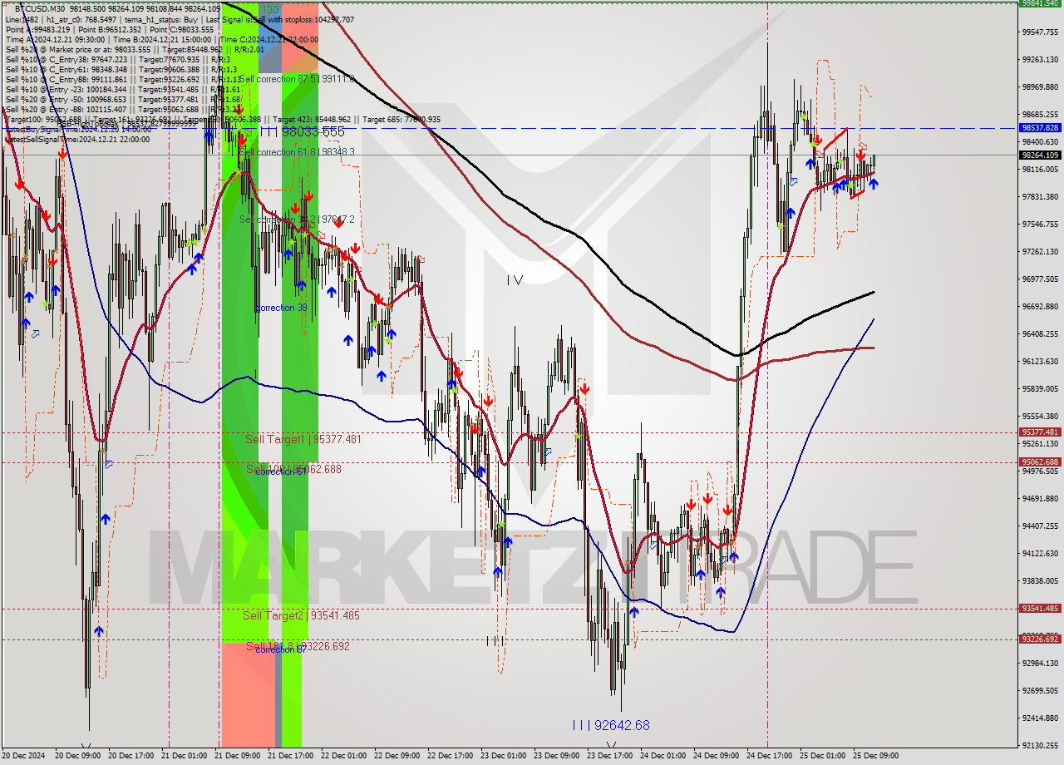The width and height of the screenshot is (1064, 765).
Task: Click the '25 Dec 09:00' time axis label
Action: [x=874, y=756]
